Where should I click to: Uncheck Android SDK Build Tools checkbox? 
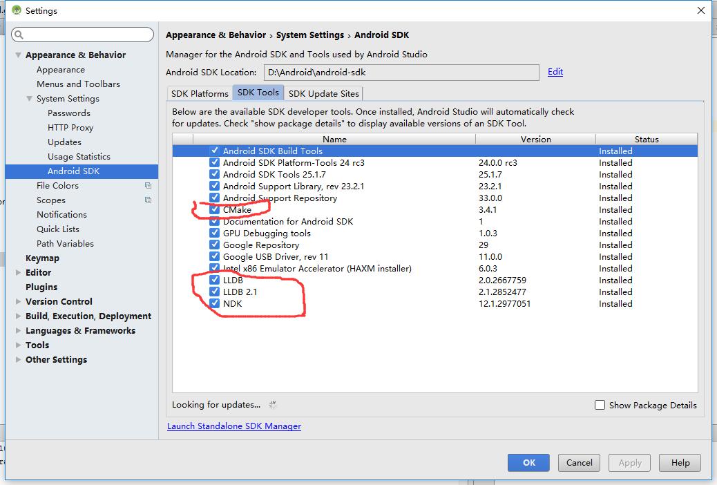(214, 151)
